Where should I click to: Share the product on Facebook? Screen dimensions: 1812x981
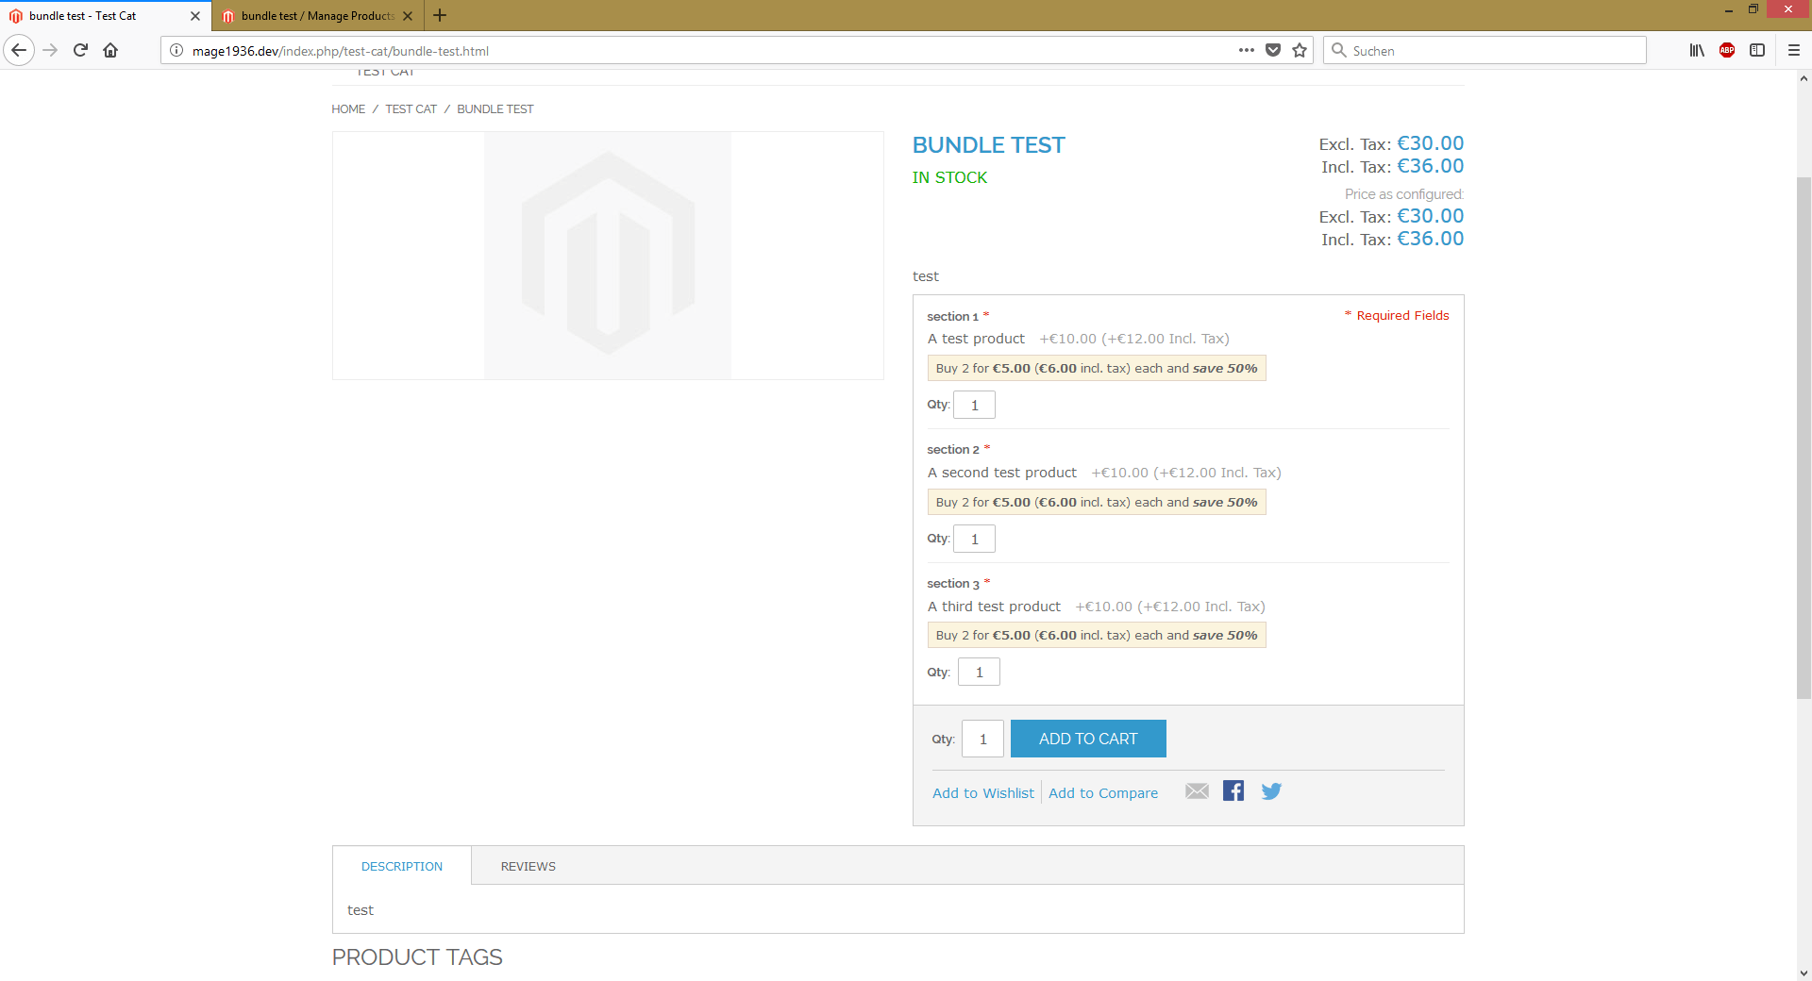click(x=1233, y=791)
